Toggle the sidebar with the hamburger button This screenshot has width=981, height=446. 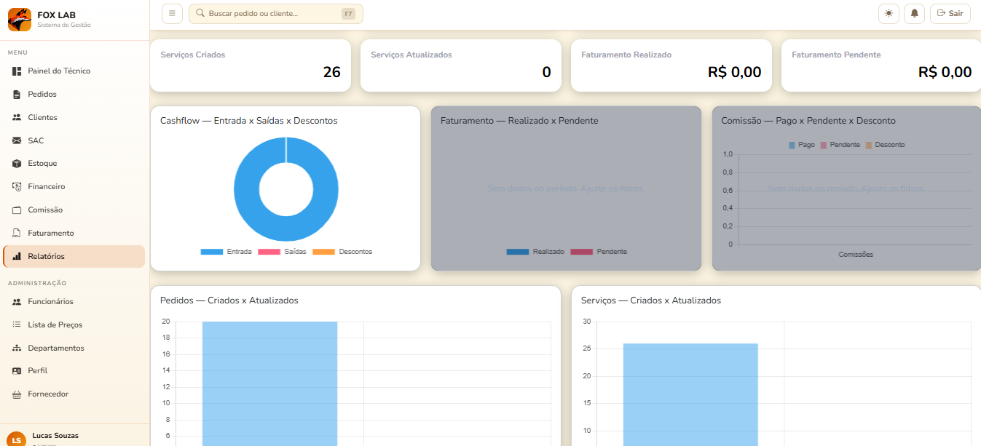tap(172, 14)
